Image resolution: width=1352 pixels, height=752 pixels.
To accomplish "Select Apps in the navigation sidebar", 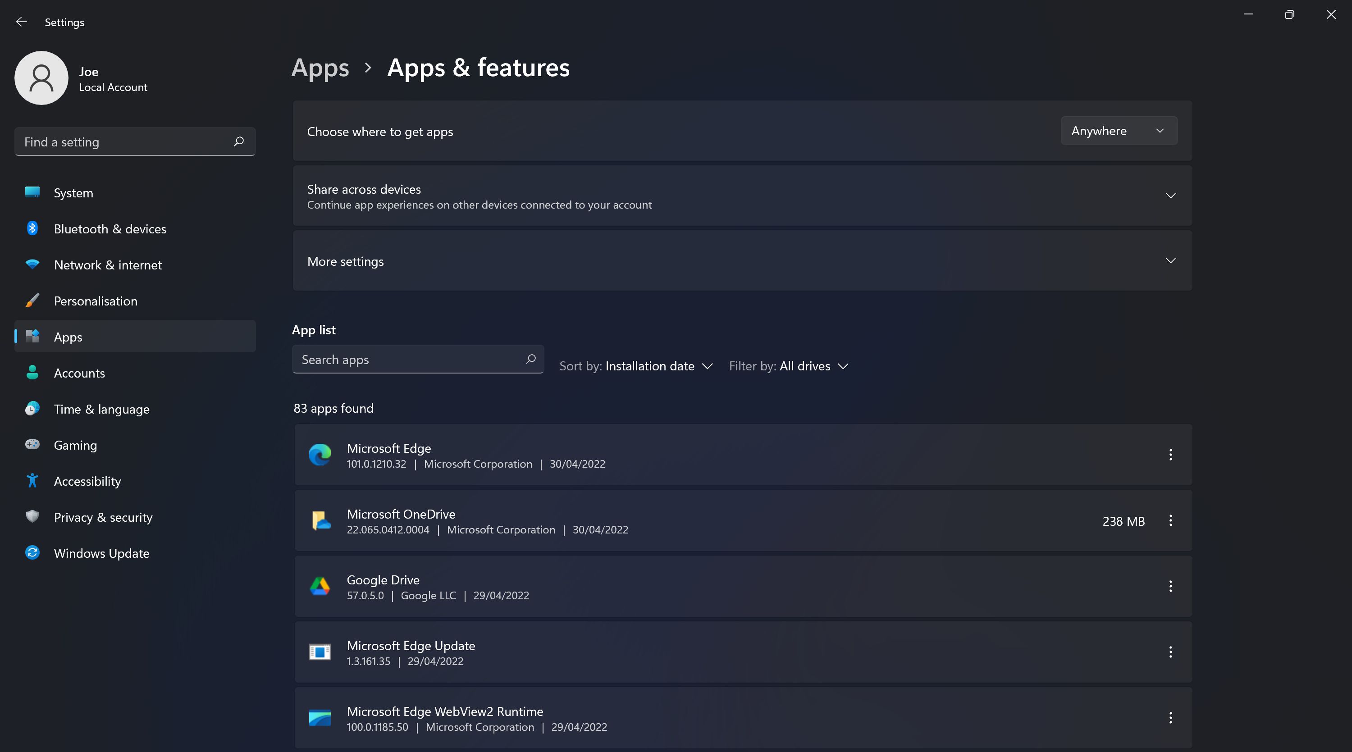I will [x=68, y=337].
